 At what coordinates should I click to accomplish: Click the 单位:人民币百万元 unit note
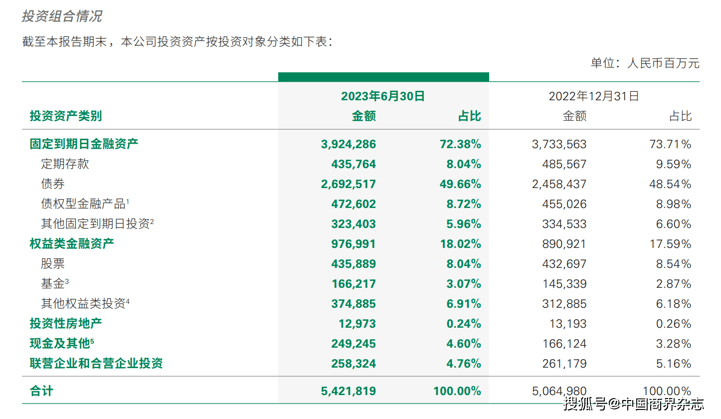click(645, 63)
